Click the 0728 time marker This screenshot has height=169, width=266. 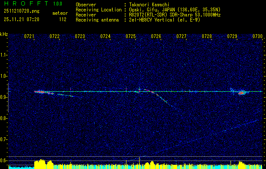207,36
